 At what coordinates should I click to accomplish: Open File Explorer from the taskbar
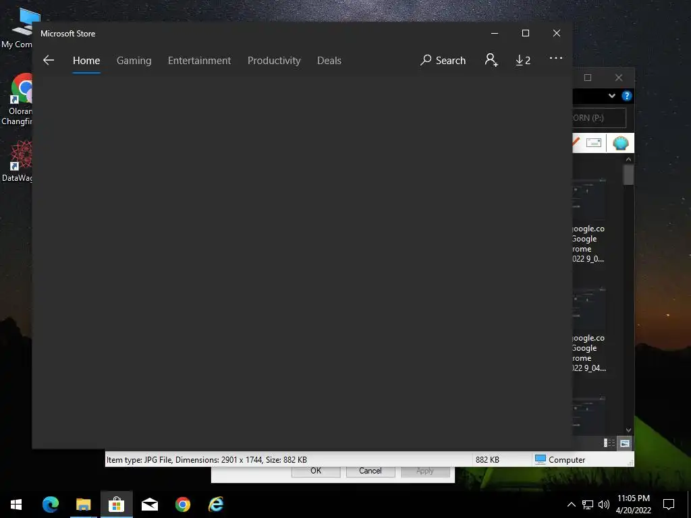83,505
